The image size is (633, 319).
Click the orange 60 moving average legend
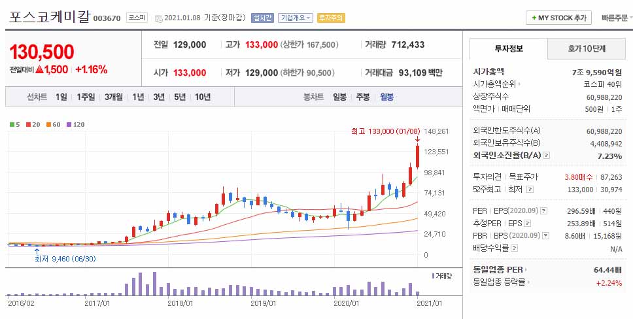tap(53, 124)
